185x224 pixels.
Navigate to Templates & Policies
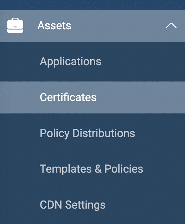(x=91, y=169)
